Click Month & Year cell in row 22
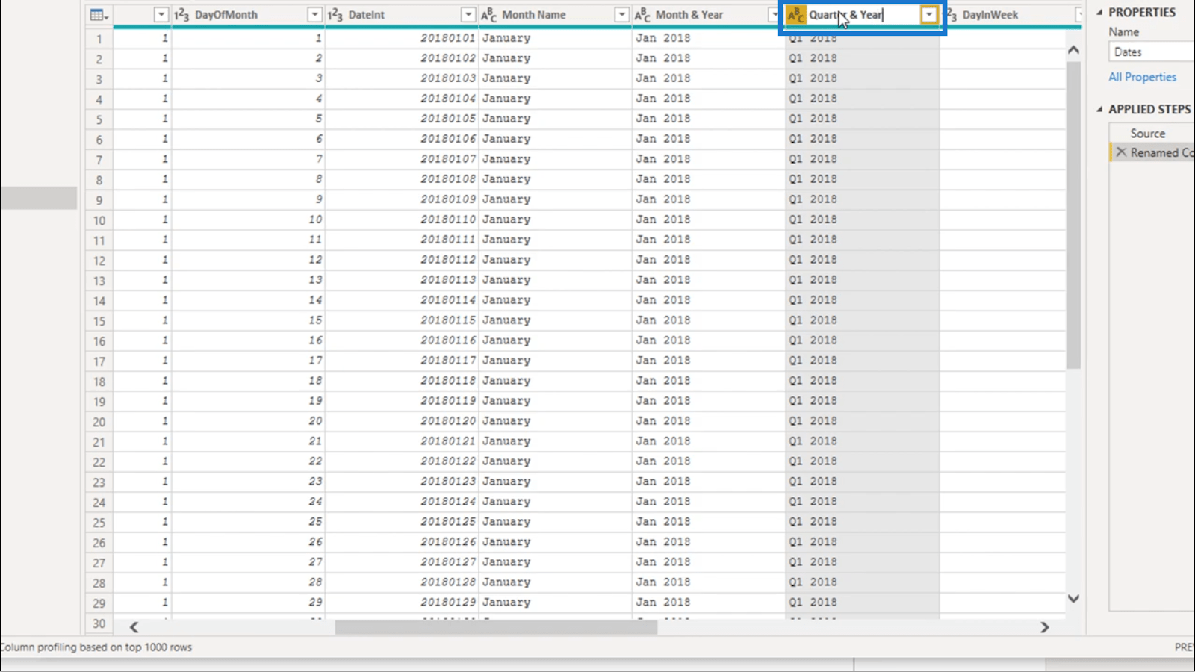Screen dimensions: 1195x672 pyautogui.click(x=708, y=461)
